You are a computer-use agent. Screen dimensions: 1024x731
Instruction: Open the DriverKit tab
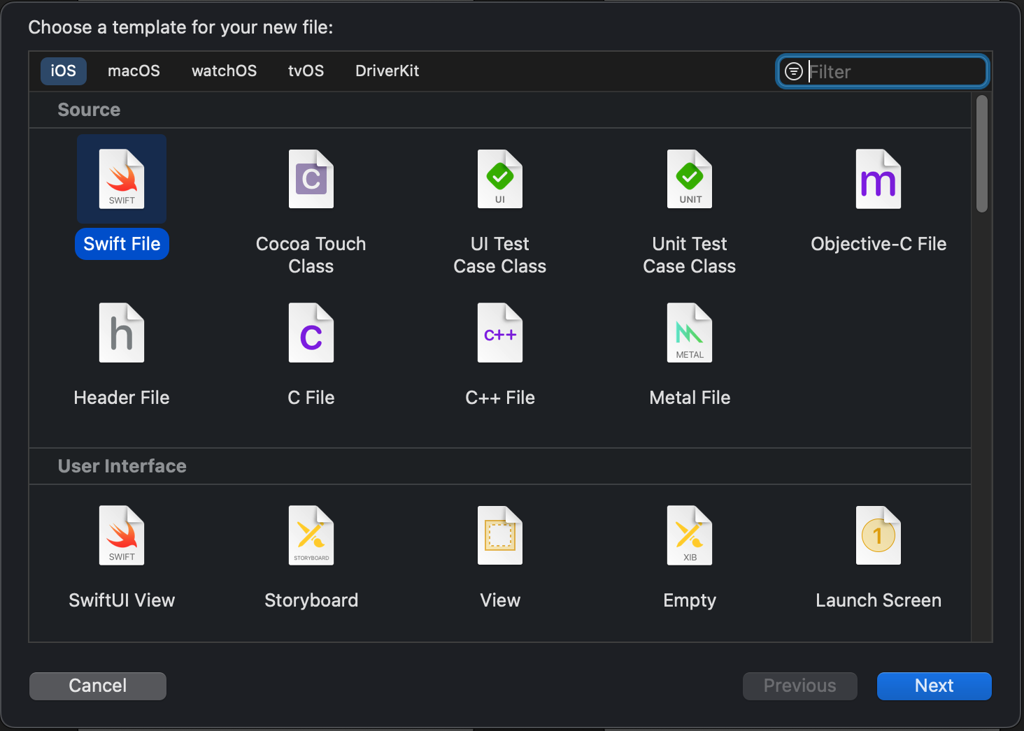[387, 71]
